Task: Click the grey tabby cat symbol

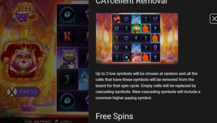Action: (x=67, y=58)
